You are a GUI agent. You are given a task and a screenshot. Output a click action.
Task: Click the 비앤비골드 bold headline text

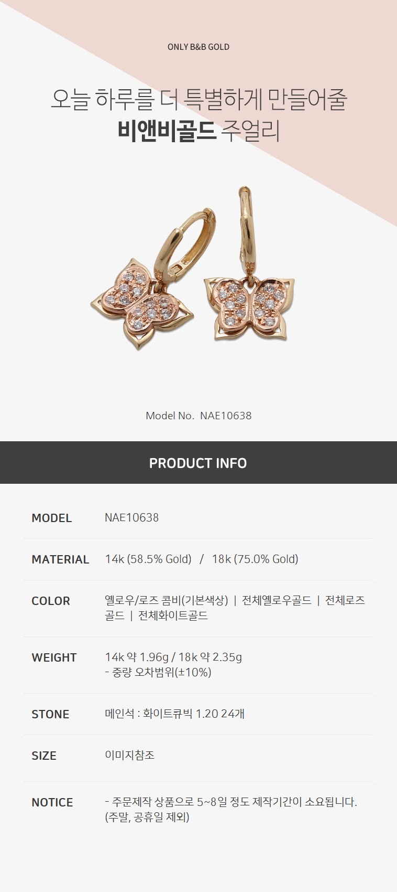click(167, 131)
